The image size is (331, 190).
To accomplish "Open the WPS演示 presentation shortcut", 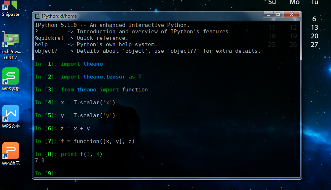I will (10, 154).
